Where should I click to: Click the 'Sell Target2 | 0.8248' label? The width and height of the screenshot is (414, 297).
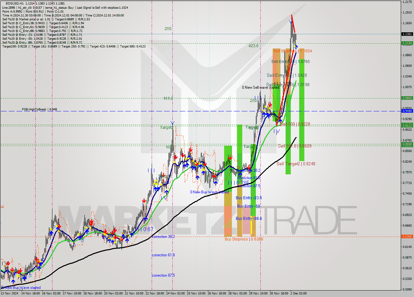296,164
